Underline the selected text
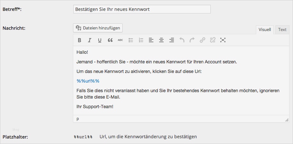The image size is (293, 144). 100,40
